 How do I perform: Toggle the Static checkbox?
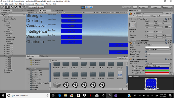point(164,13)
